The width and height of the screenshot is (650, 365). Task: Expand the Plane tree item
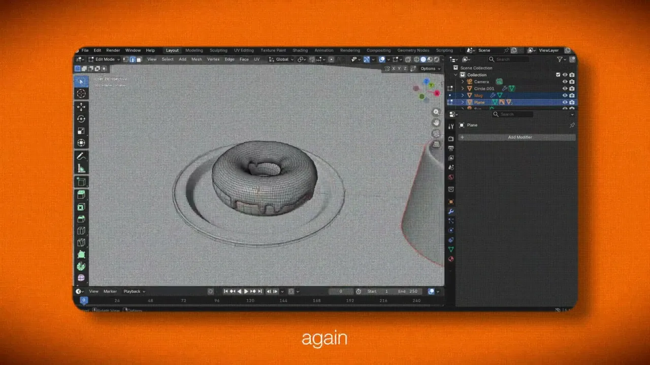463,102
